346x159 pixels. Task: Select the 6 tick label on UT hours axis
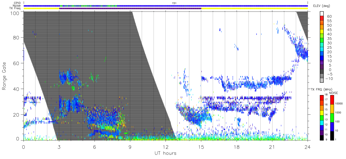[x=95, y=147]
